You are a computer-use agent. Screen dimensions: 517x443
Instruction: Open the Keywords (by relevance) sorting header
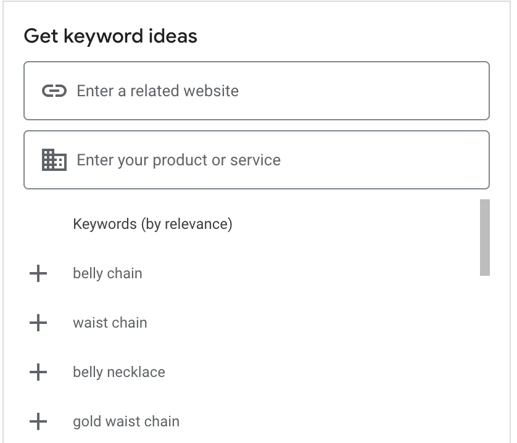[152, 223]
